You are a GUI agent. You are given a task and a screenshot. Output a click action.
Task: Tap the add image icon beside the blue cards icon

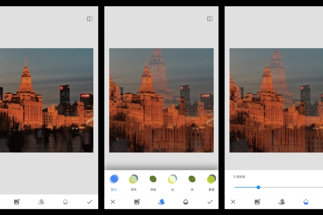tap(137, 202)
